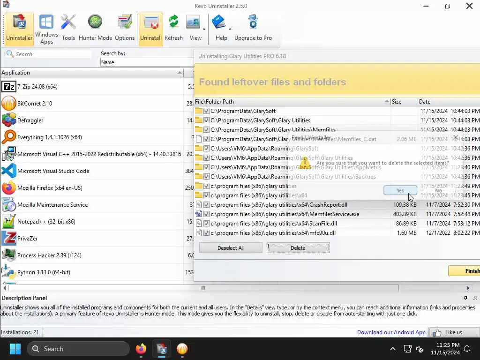The image size is (480, 360).
Task: Uncheck ScanFile.dll checkbox
Action: pos(206,224)
